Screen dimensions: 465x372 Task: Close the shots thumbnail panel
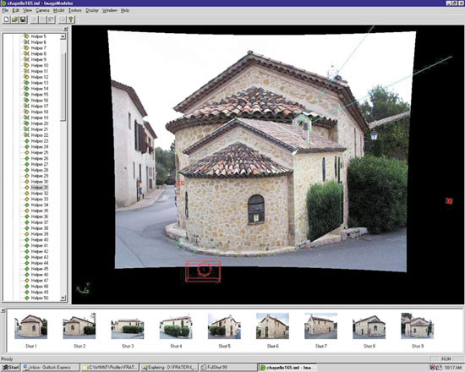click(3, 310)
